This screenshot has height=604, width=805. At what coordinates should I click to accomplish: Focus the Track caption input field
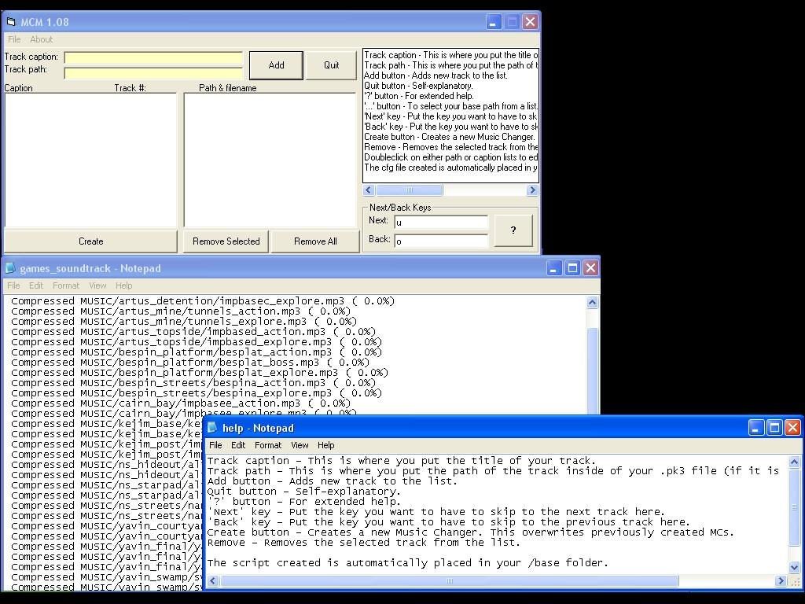[x=153, y=57]
